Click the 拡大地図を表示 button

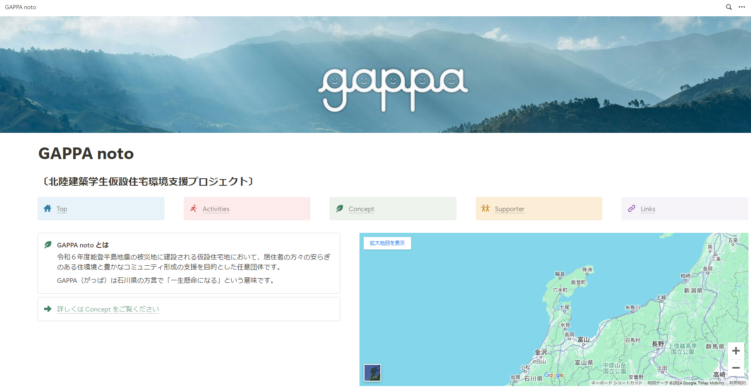tap(387, 243)
